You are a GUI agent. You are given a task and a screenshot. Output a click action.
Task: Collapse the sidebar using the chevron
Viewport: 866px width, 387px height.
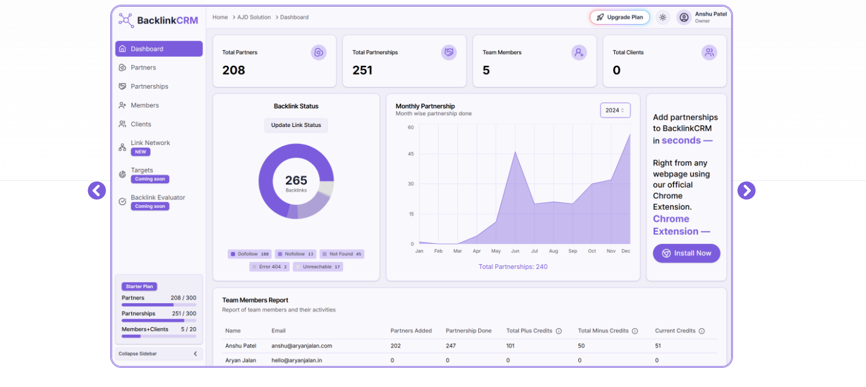[x=195, y=354]
